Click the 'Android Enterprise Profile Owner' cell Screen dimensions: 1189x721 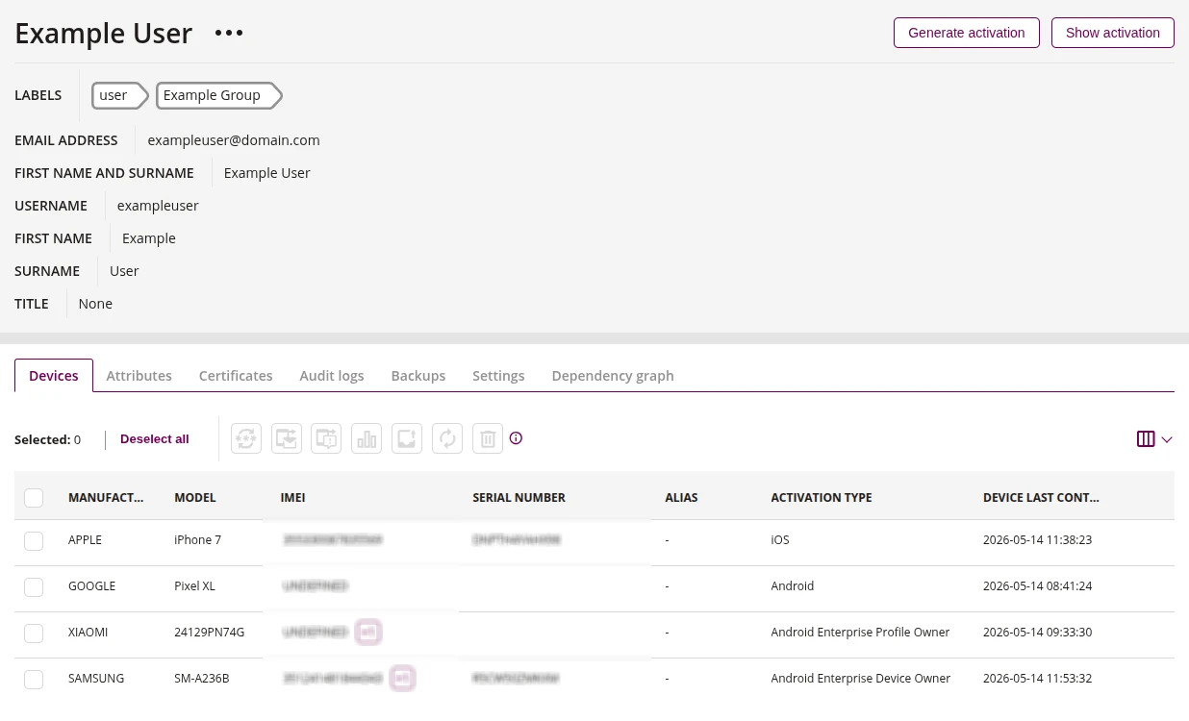click(860, 633)
